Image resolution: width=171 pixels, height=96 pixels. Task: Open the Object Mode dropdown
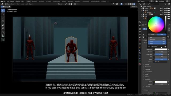pyautogui.click(x=10, y=4)
